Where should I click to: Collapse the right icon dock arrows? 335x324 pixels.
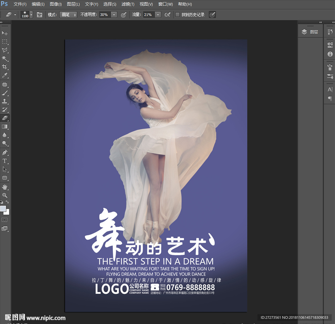[333, 22]
